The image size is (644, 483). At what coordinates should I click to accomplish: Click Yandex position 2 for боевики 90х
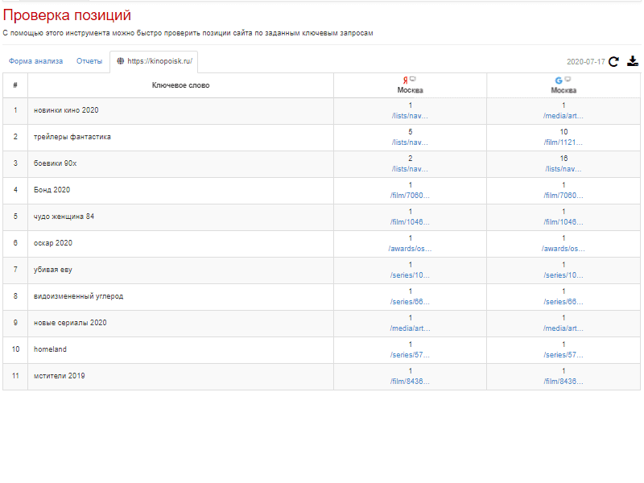click(410, 159)
